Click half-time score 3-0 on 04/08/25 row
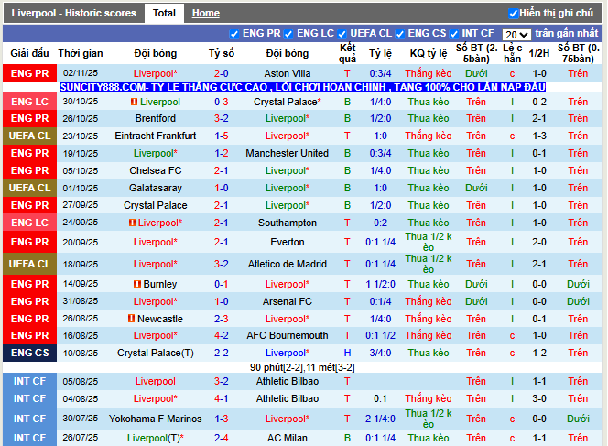The width and height of the screenshot is (608, 446). click(539, 398)
